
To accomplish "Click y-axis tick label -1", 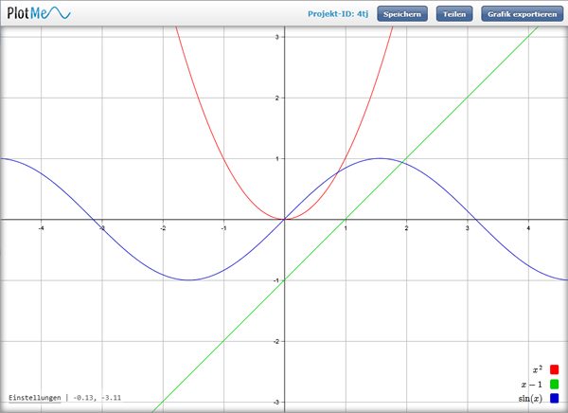I will [x=276, y=280].
